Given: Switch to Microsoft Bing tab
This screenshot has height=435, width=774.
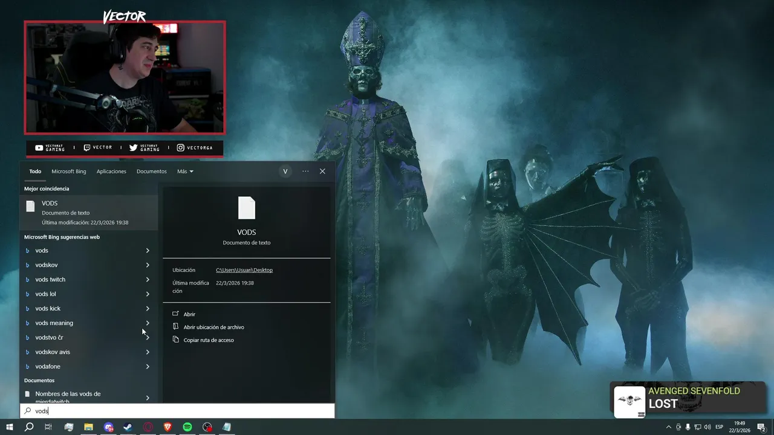Looking at the screenshot, I should pos(69,172).
